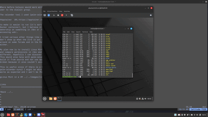The image size is (208, 117).
Task: Open the Terminal menu in guest terminal
Action: pos(85,32)
